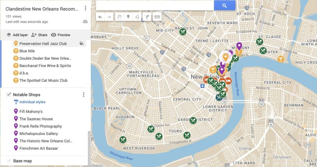Open Individual styles for Notable Shops

pos(32,102)
